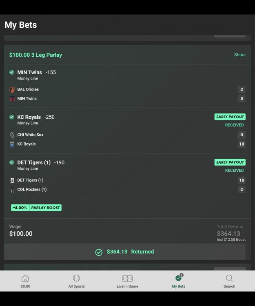Image resolution: width=255 pixels, height=306 pixels.
Task: Tap the Minnesota Twins team logo
Action: click(x=12, y=99)
